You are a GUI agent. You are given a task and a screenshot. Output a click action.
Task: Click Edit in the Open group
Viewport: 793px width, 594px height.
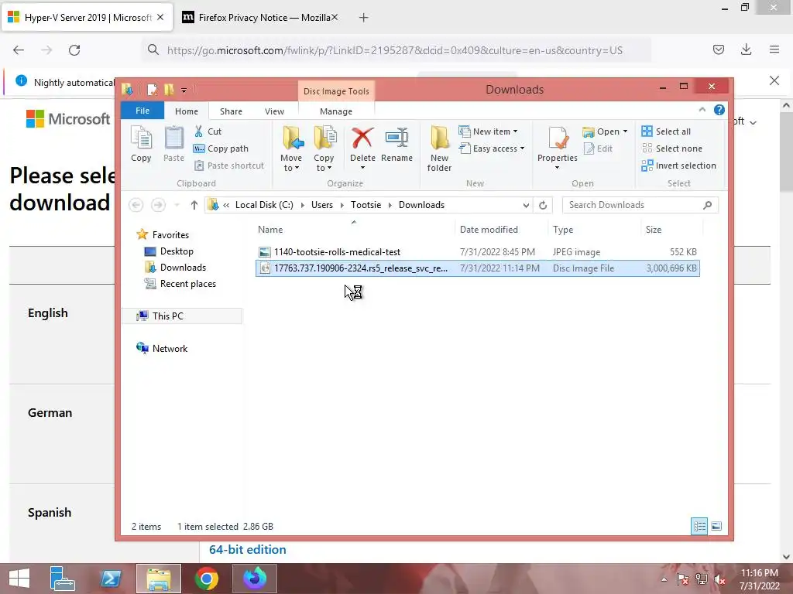pos(598,148)
